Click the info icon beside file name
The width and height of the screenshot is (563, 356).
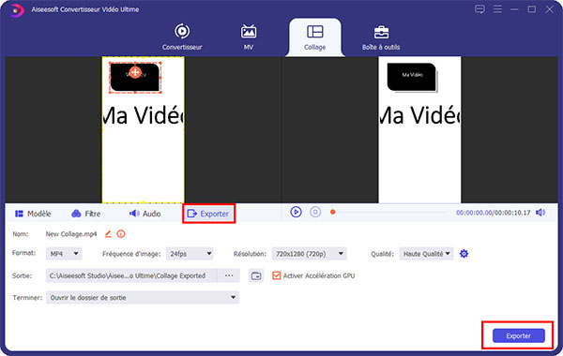click(121, 234)
